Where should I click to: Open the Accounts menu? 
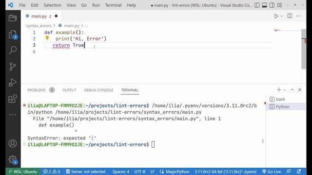pos(13,143)
